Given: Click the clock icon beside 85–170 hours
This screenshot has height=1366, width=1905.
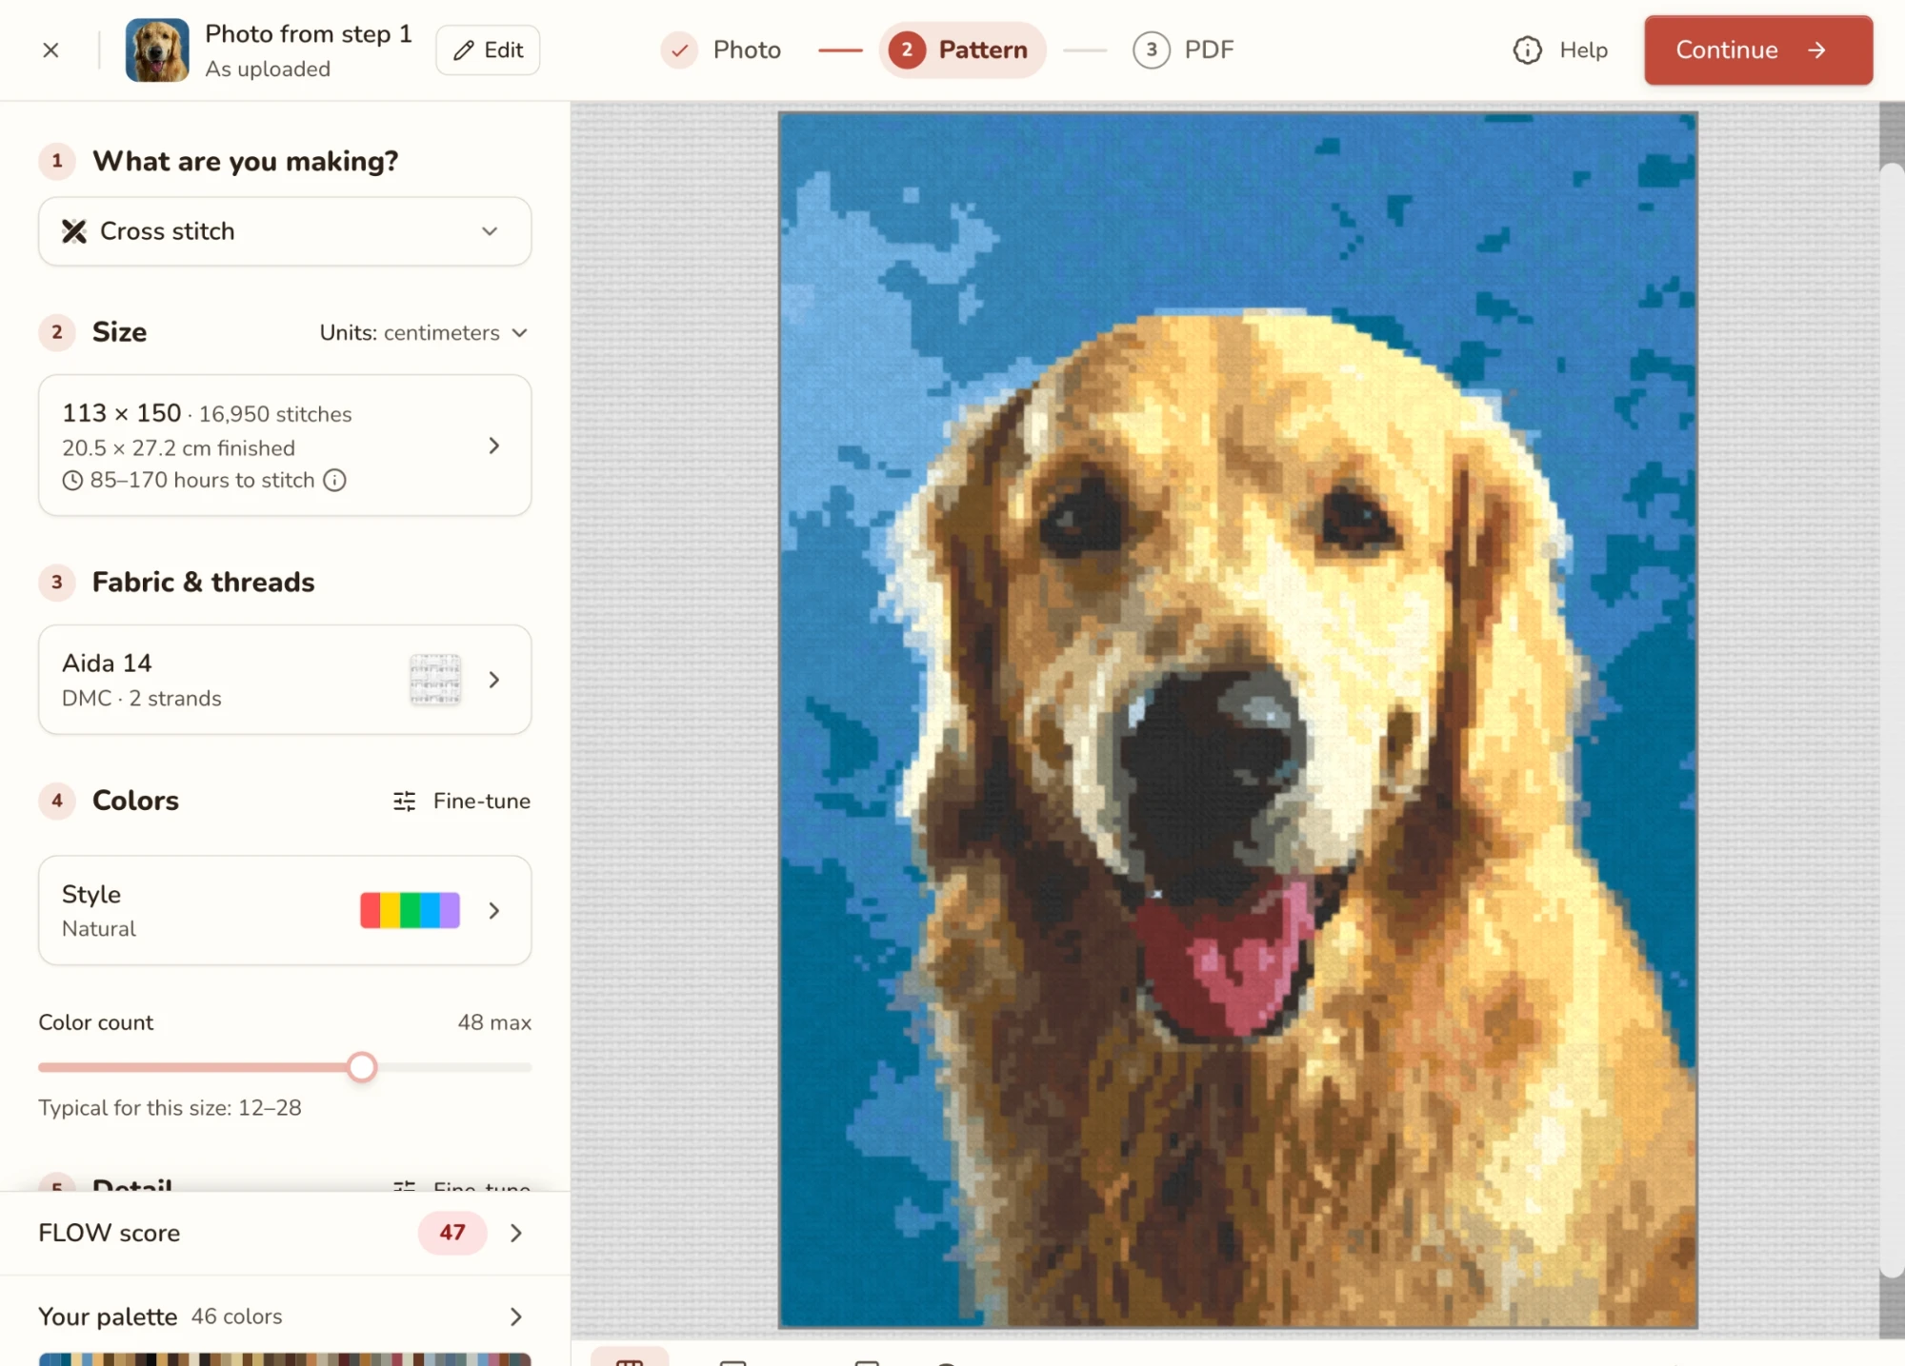Looking at the screenshot, I should (x=72, y=481).
